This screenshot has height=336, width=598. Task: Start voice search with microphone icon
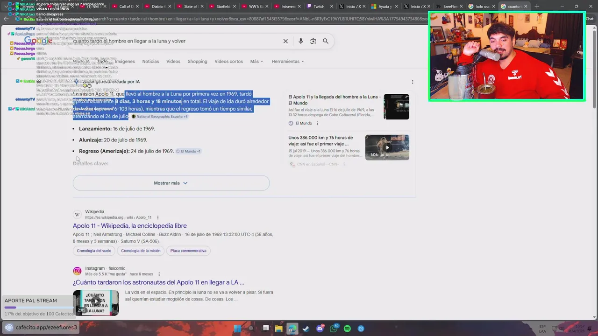300,41
